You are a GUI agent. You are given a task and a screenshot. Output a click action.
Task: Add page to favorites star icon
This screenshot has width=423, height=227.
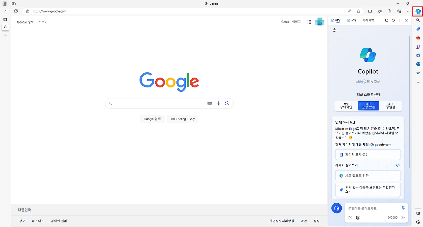click(359, 11)
